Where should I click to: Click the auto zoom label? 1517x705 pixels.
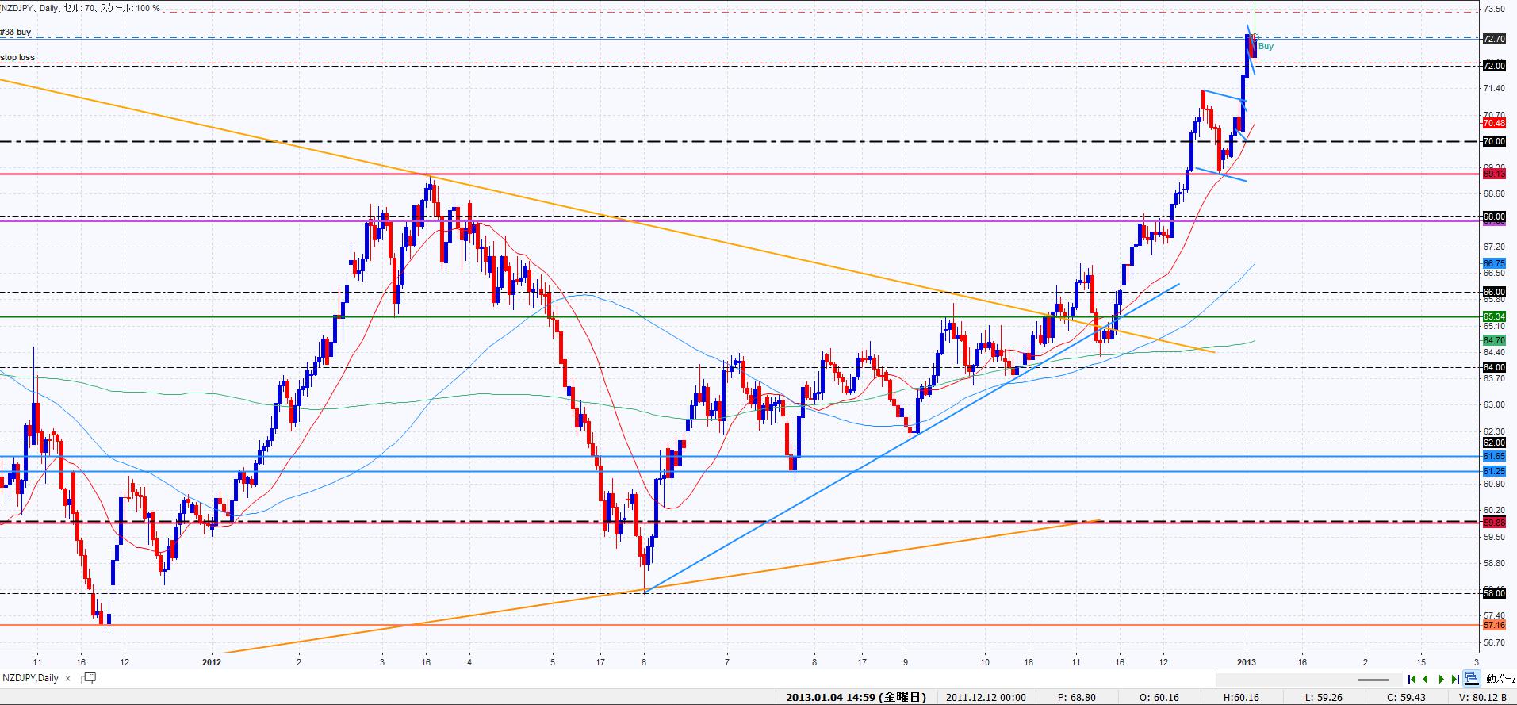point(1499,679)
